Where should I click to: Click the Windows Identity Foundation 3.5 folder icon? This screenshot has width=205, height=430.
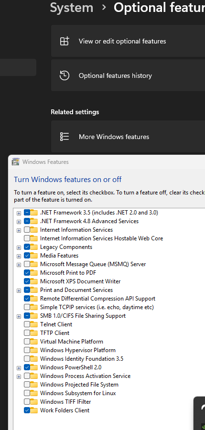34,359
